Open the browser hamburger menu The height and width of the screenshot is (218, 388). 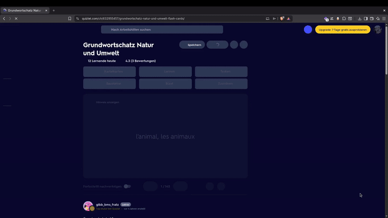click(384, 18)
